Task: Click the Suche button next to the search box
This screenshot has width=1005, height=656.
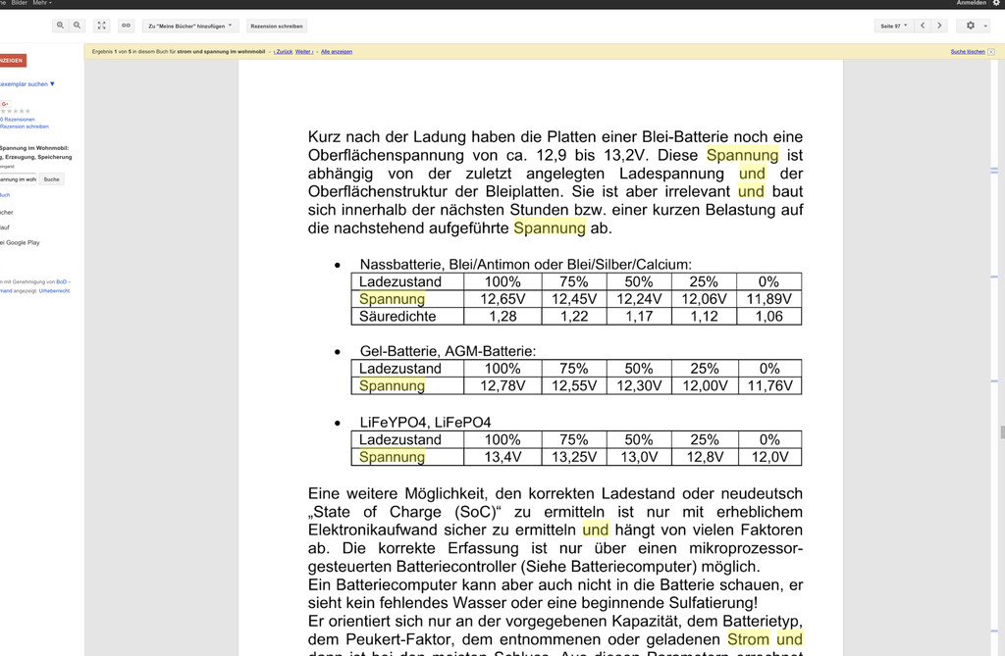Action: pyautogui.click(x=51, y=179)
